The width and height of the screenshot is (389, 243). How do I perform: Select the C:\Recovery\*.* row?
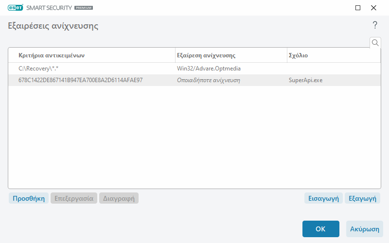194,69
